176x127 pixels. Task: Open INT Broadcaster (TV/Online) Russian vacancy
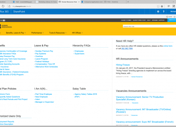tap(143, 111)
